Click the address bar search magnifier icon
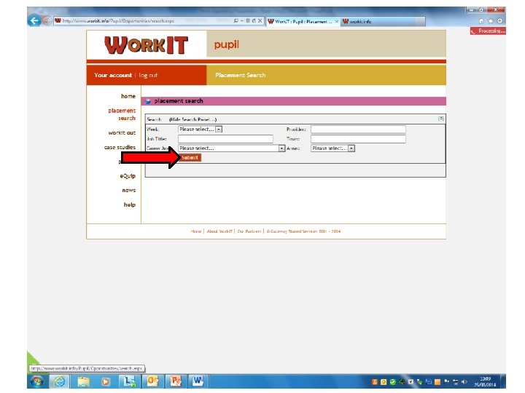Image resolution: width=525 pixels, height=393 pixels. 236,20
